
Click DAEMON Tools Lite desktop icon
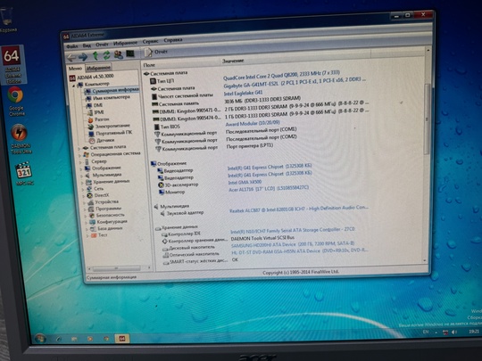coord(21,139)
